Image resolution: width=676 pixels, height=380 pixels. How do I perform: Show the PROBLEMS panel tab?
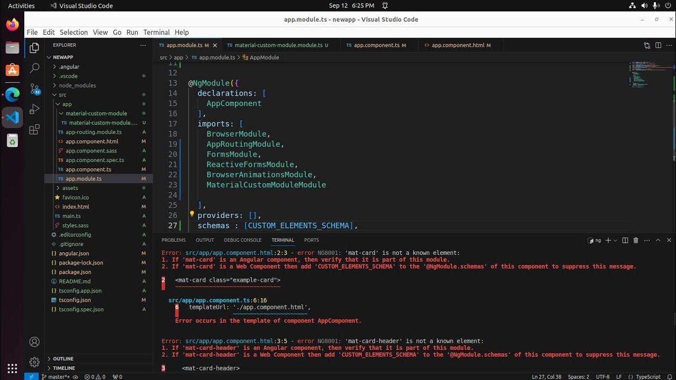coord(174,240)
